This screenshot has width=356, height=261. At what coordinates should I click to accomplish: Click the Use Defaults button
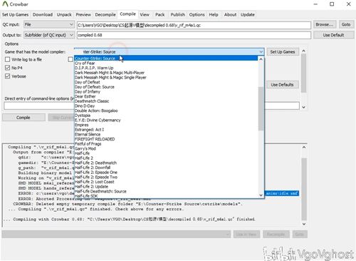(x=282, y=85)
